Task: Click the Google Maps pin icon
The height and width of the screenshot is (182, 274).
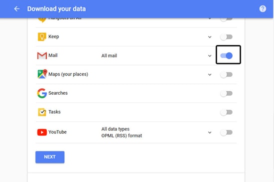Action: coord(42,74)
